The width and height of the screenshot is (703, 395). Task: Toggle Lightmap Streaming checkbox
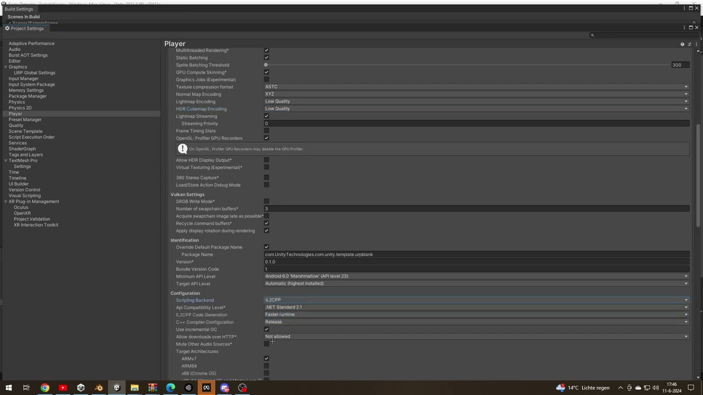tap(266, 116)
